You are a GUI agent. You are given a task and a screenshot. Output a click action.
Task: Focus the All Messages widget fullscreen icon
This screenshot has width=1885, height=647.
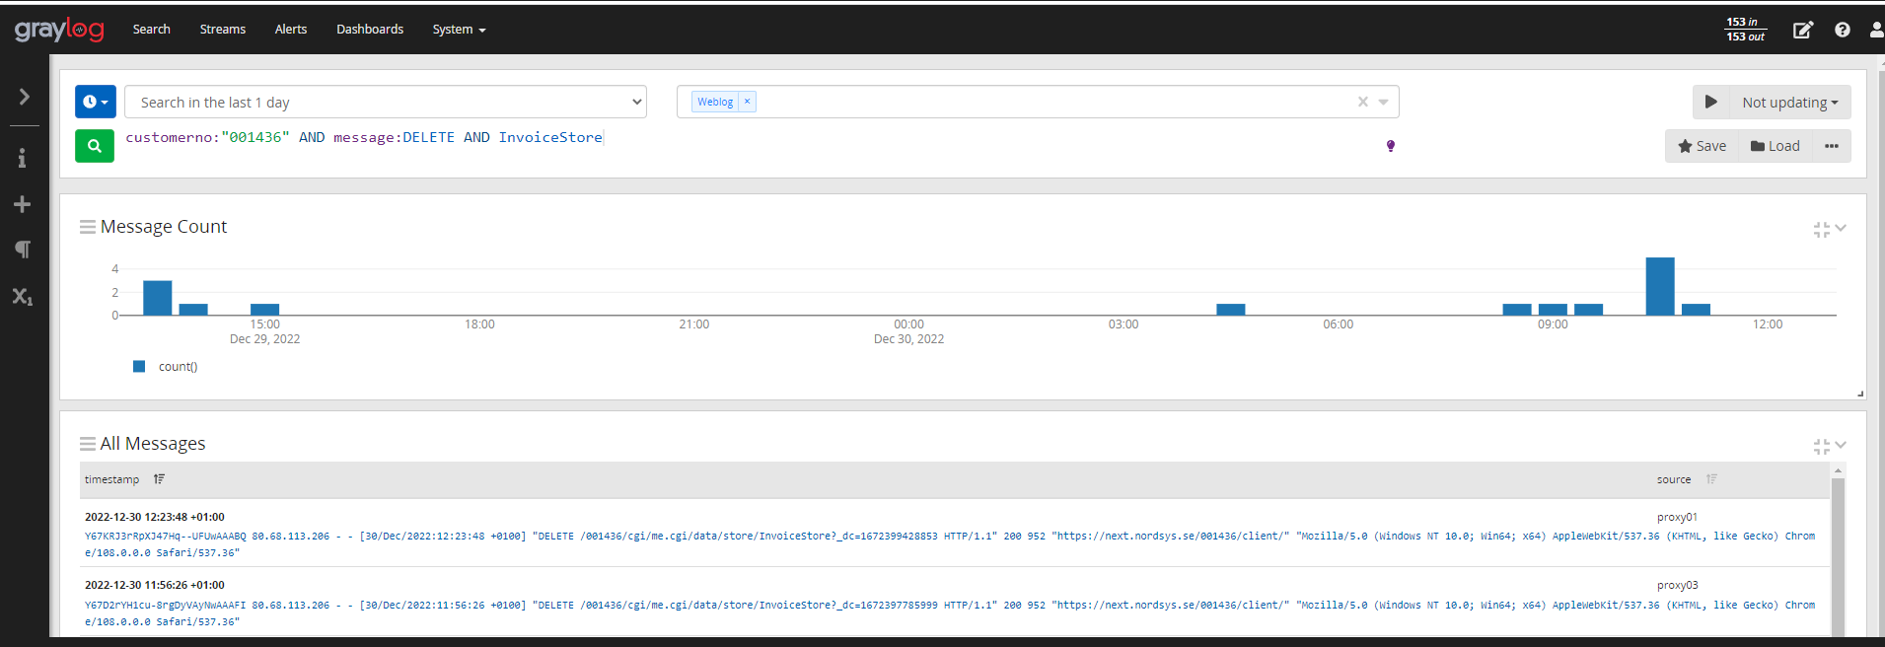(x=1821, y=446)
